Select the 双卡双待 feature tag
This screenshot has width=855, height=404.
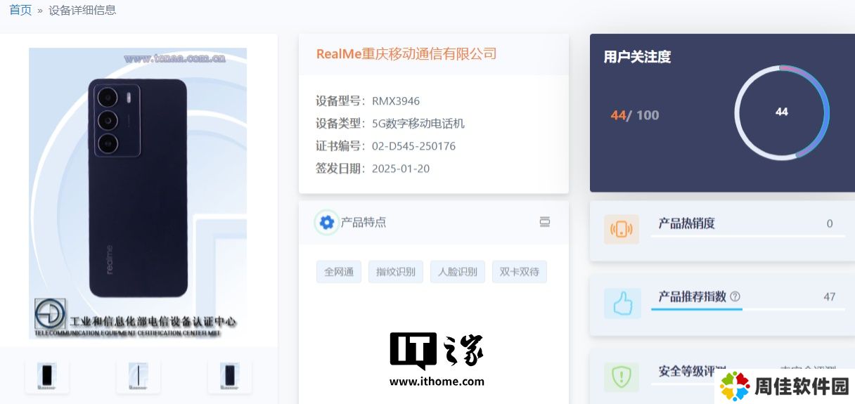point(520,272)
